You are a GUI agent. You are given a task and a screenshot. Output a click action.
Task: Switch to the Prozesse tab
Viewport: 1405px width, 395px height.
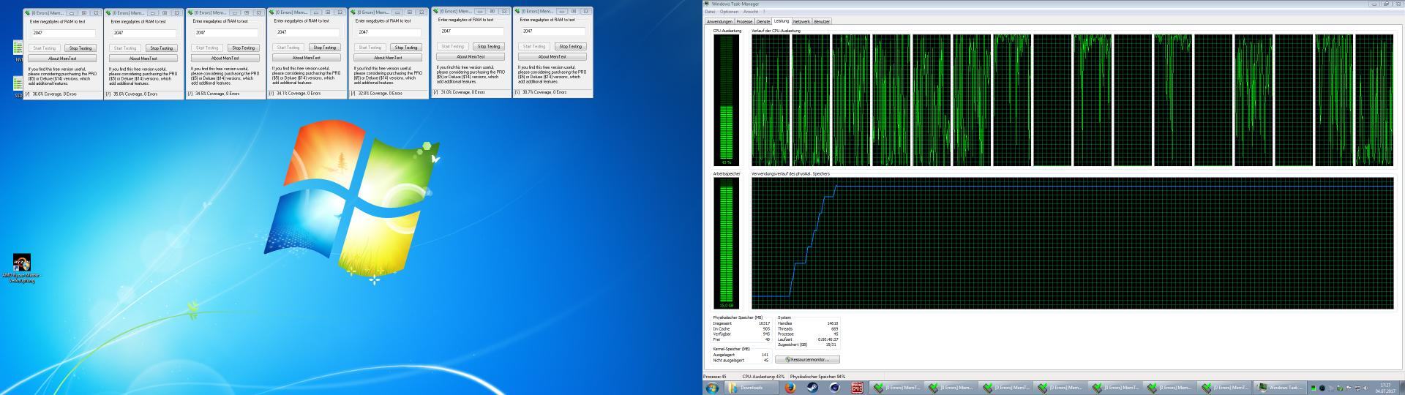pos(744,21)
